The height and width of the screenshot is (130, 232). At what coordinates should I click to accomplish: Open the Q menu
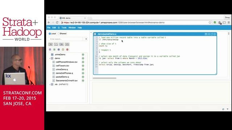(59, 27)
